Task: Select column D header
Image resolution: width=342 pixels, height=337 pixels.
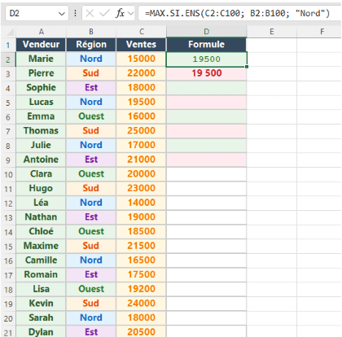Action: (x=207, y=32)
